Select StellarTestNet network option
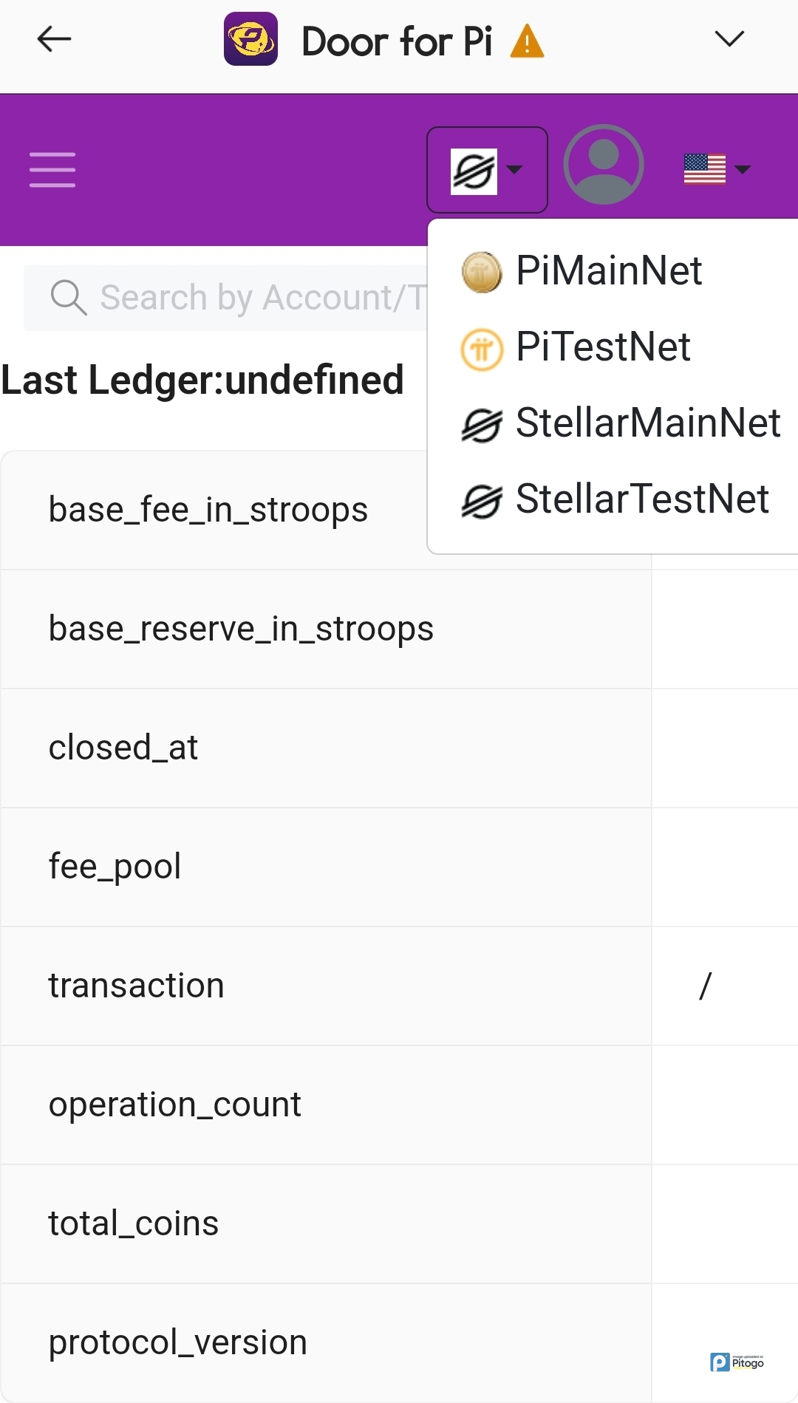This screenshot has height=1403, width=798. 641,499
